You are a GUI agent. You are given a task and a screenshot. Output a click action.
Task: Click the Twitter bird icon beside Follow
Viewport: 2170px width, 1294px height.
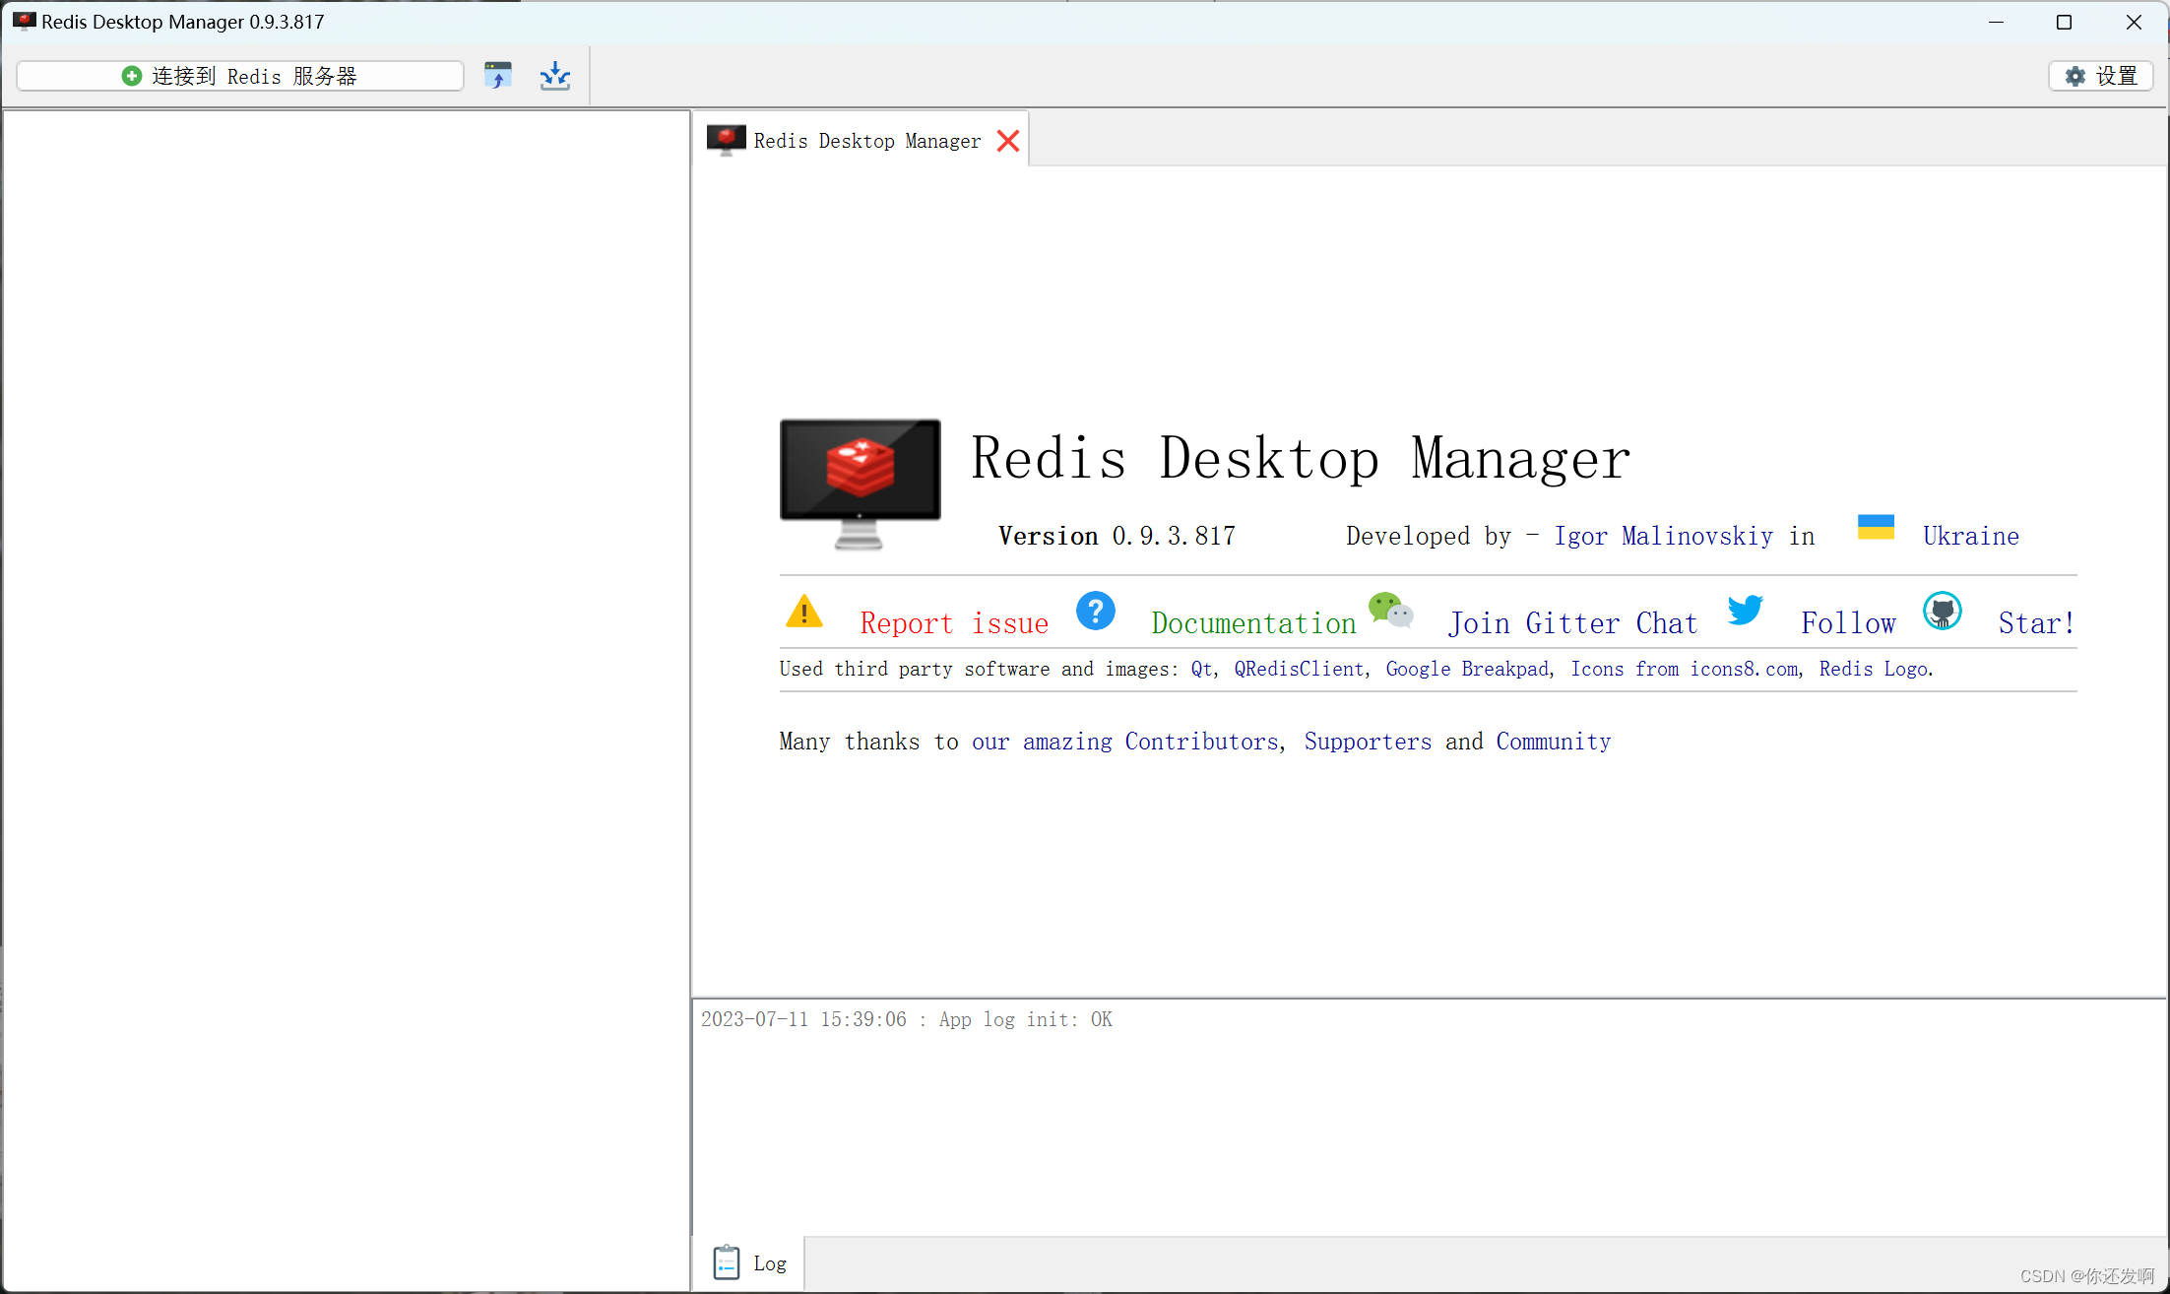coord(1746,611)
